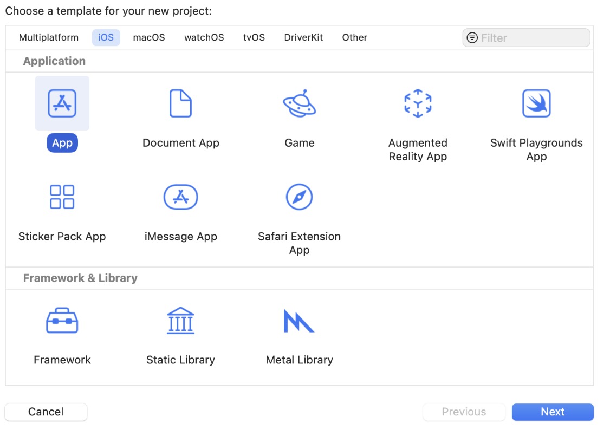Pick the Game template UFO icon
Viewport: 610px width, 430px height.
click(299, 103)
